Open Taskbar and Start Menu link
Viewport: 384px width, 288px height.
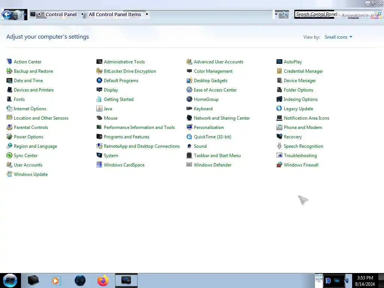coord(217,156)
